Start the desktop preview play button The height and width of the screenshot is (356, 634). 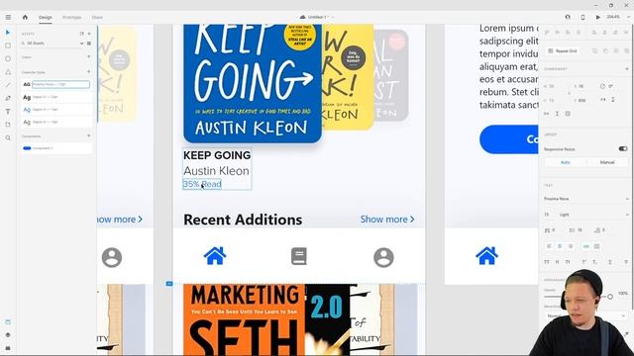click(598, 18)
